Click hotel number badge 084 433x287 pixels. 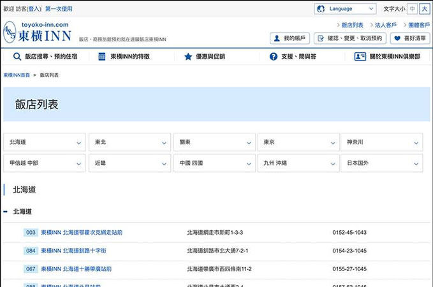31,251
